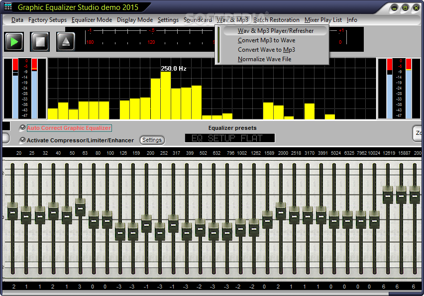Image resolution: width=424 pixels, height=296 pixels.
Task: Open the Batch Restoration menu
Action: click(x=276, y=20)
